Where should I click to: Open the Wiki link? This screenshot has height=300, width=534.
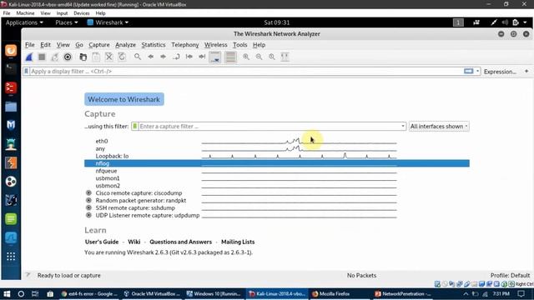[134, 242]
